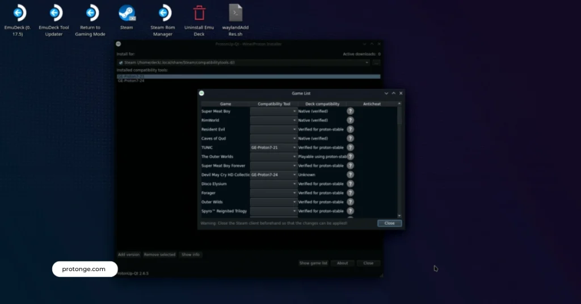The height and width of the screenshot is (304, 581).
Task: Click the Add version button
Action: [x=129, y=255]
